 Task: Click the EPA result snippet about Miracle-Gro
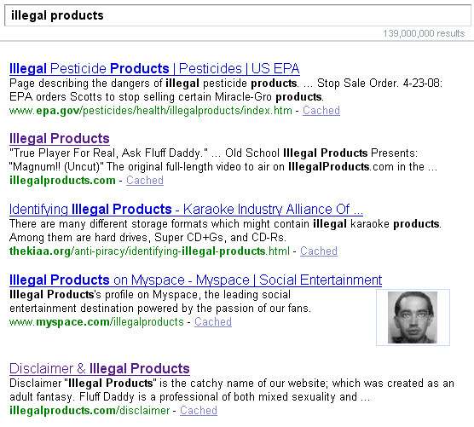point(226,89)
